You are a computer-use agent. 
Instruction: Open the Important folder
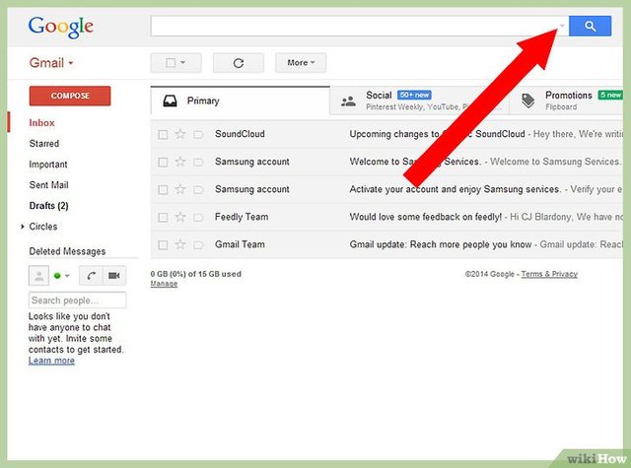point(48,165)
